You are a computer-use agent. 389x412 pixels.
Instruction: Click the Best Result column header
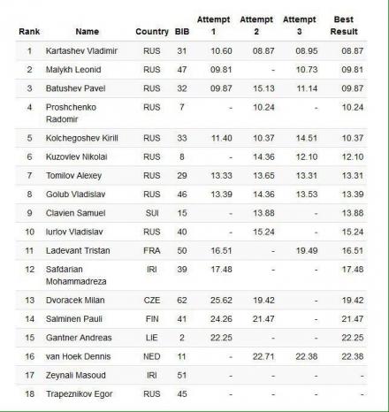pyautogui.click(x=344, y=26)
